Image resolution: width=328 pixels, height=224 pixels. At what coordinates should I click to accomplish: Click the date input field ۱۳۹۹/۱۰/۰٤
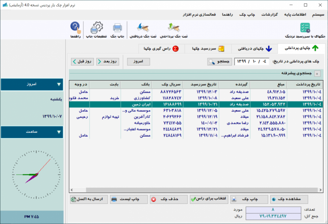(252, 62)
